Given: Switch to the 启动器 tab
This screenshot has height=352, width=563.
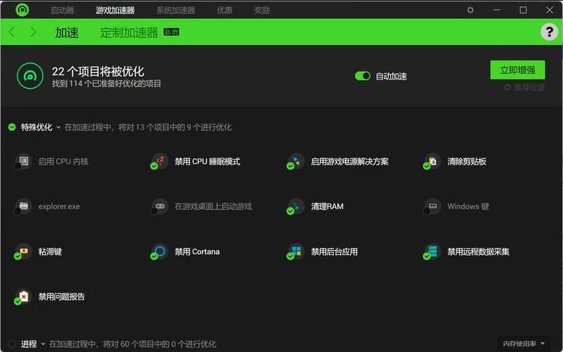Looking at the screenshot, I should pyautogui.click(x=62, y=11).
